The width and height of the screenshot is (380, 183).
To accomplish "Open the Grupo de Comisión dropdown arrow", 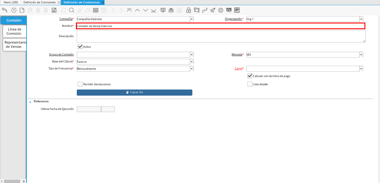I will 192,55.
